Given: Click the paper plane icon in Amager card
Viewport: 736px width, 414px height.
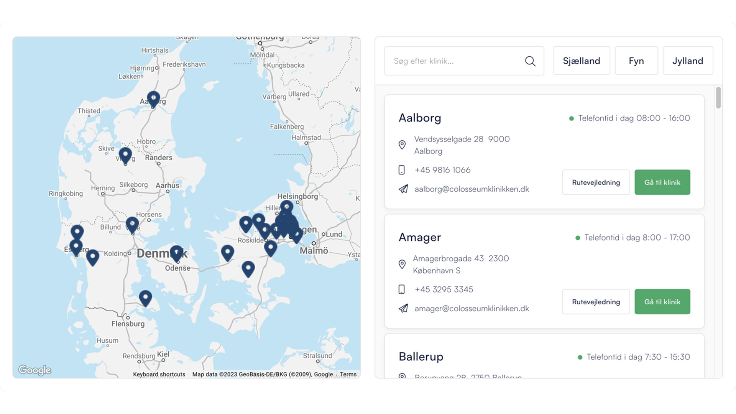Looking at the screenshot, I should click(x=403, y=309).
